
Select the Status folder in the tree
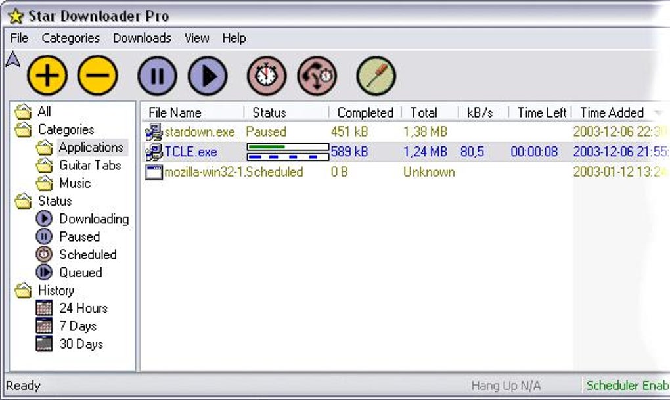pos(55,201)
